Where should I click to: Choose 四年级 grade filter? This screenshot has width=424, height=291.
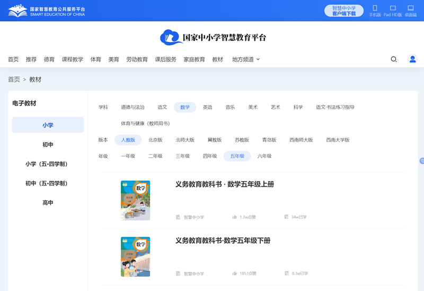click(210, 156)
